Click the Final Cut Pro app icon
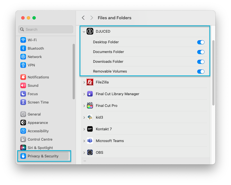The width and height of the screenshot is (231, 185). pyautogui.click(x=90, y=106)
